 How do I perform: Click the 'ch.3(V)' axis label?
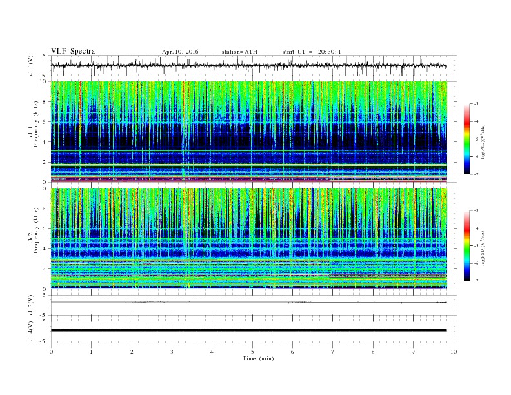(31, 305)
